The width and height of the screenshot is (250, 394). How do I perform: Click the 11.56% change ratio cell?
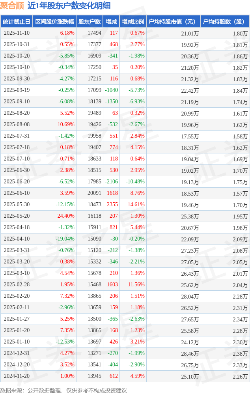(136, 285)
